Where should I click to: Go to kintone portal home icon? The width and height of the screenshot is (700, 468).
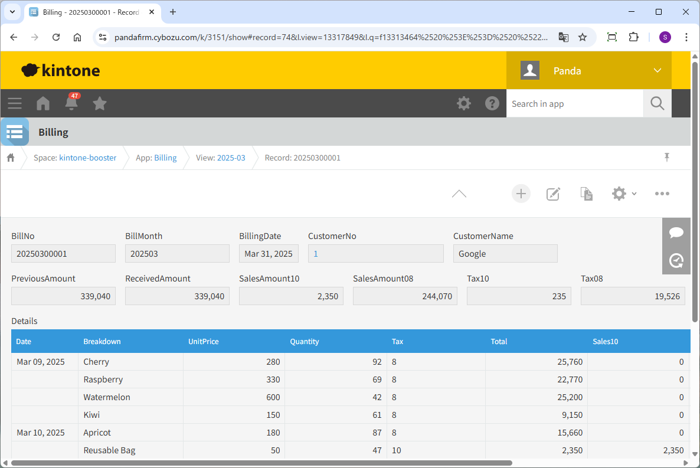[43, 103]
